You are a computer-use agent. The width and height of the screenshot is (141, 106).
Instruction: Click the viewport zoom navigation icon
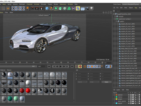click(x=106, y=13)
